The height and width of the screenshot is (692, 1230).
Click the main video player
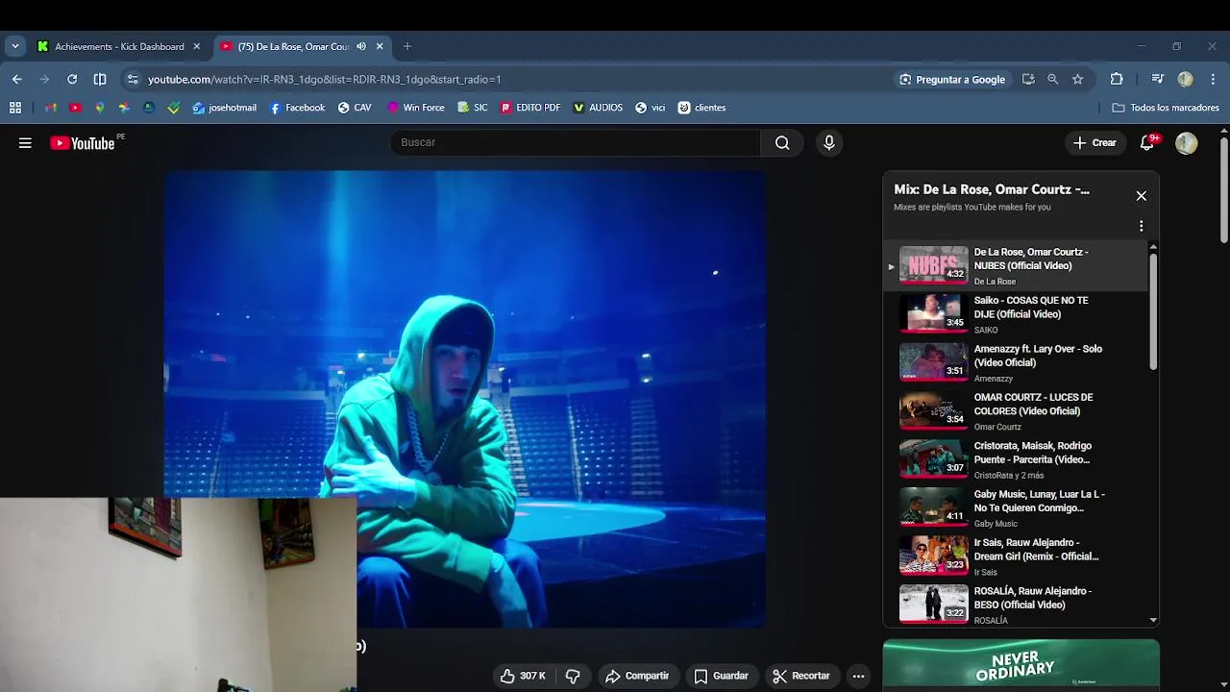[x=464, y=399]
